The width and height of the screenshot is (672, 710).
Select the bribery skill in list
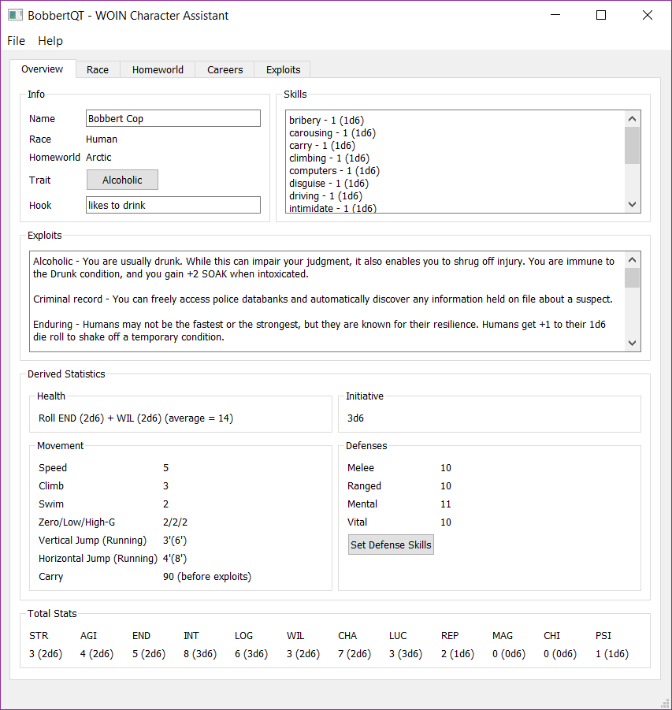326,121
